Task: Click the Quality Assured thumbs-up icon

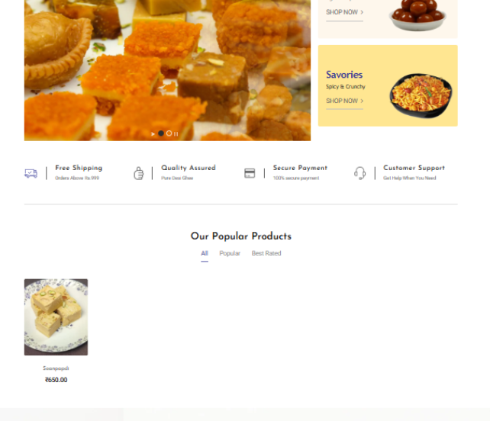Action: [138, 173]
